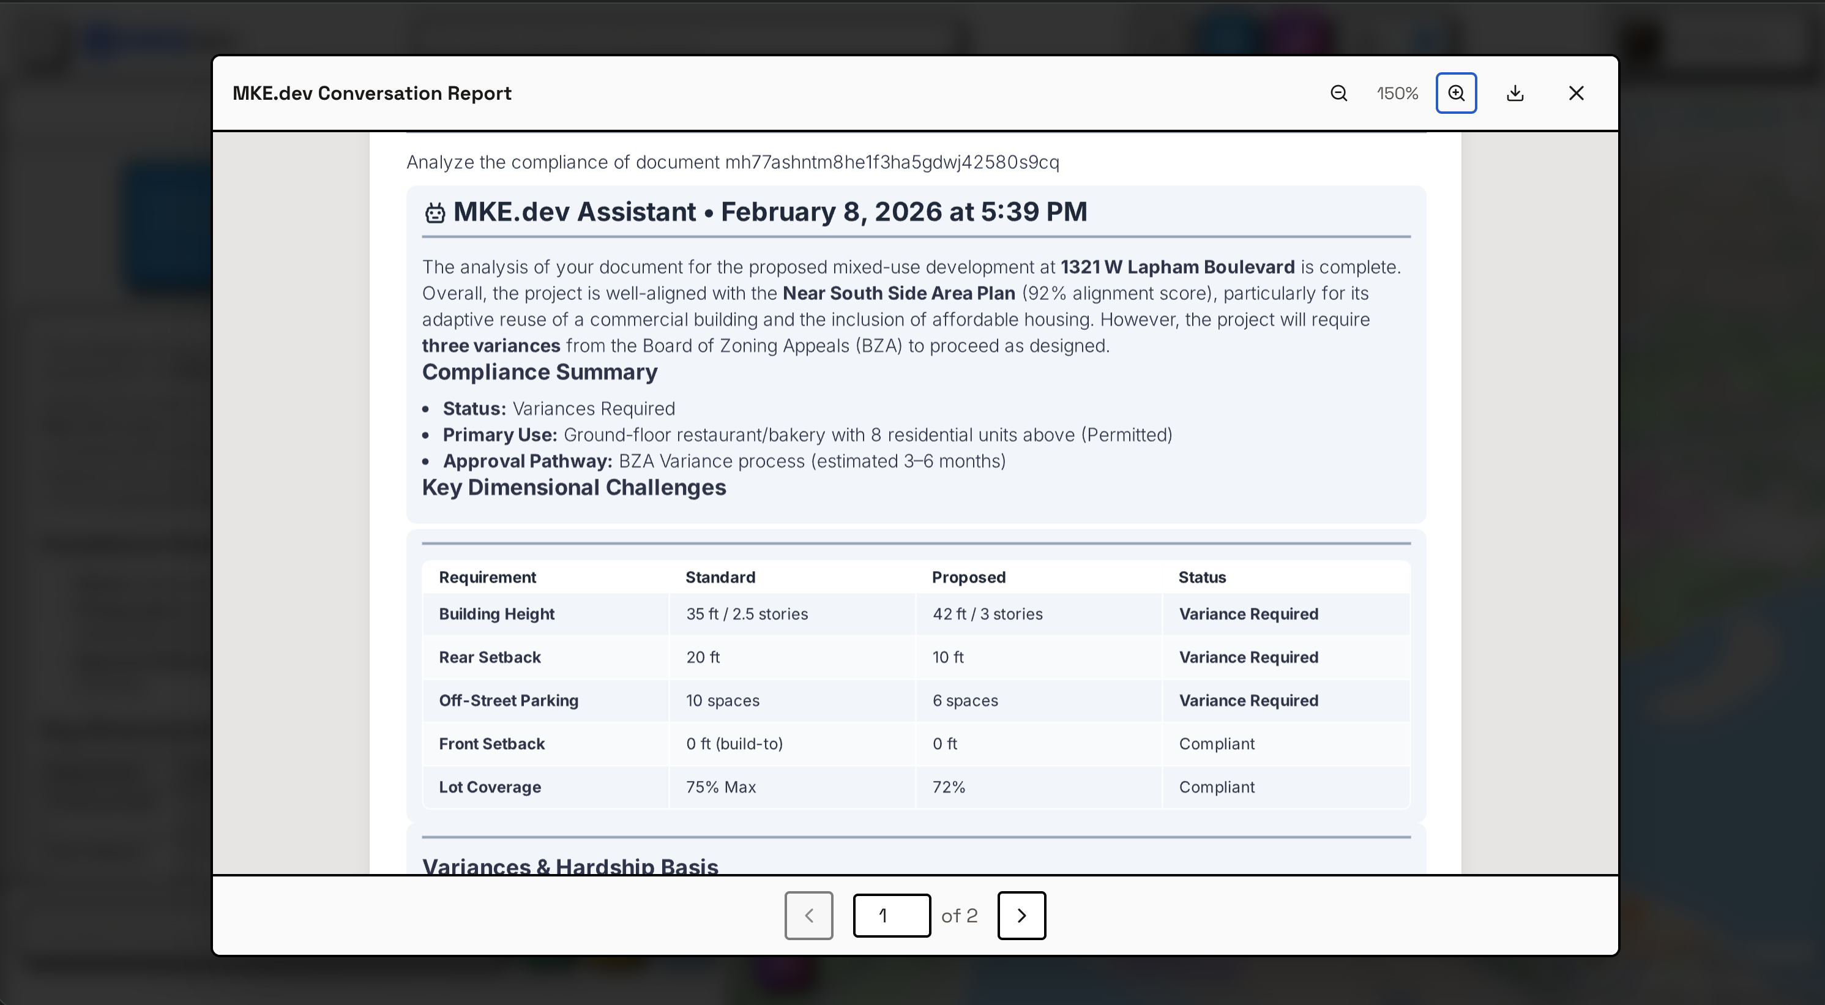Download the conversation report PDF
This screenshot has width=1825, height=1005.
pos(1515,94)
